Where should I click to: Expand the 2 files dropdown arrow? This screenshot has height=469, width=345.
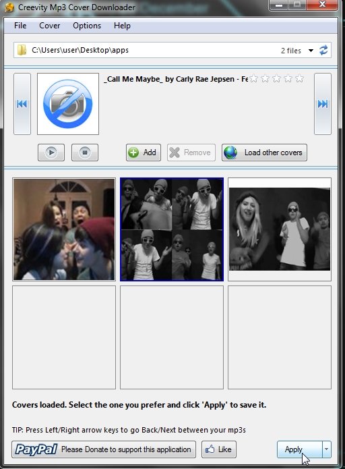(311, 51)
